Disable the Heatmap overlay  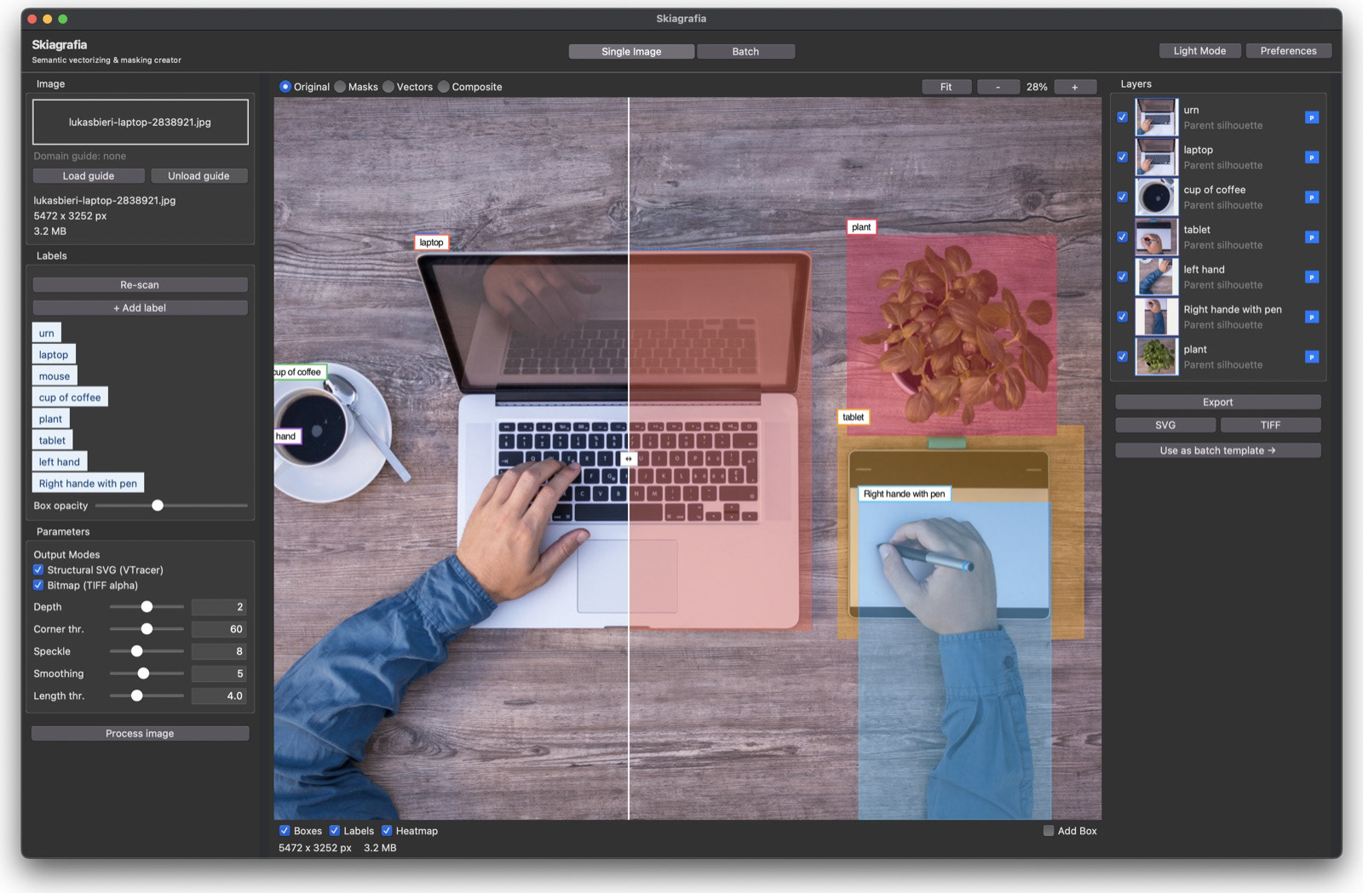(x=388, y=830)
